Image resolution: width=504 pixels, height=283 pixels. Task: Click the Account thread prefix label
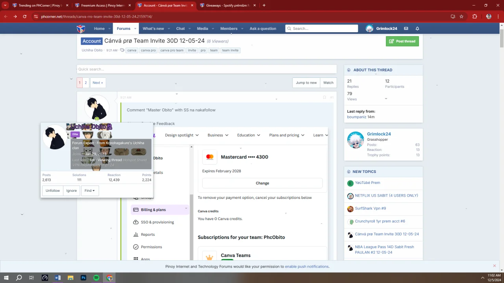pos(92,41)
